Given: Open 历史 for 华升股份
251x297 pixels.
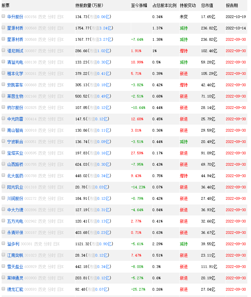Looking at the screenshot, I should (x=42, y=17).
